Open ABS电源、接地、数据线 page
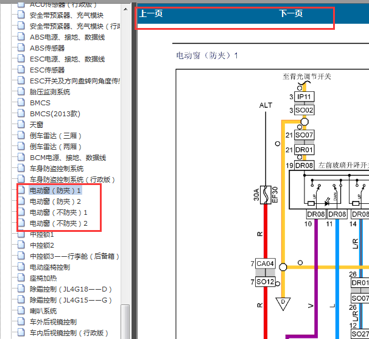Viewport: 369px width, 339px height. point(68,37)
